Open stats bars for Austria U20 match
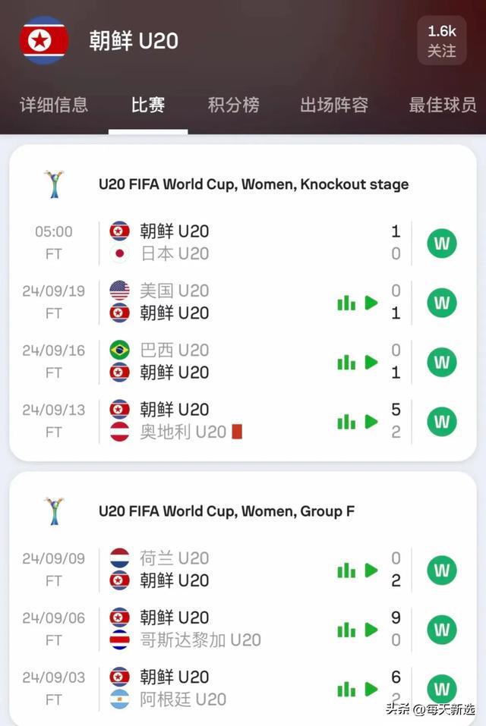 click(x=346, y=422)
